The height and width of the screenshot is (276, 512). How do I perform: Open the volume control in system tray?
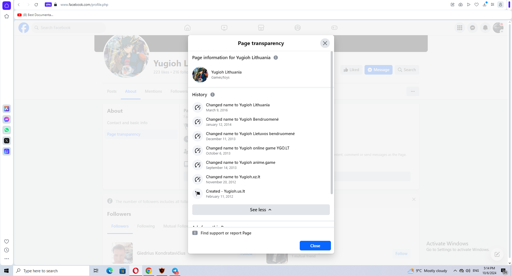tap(468, 271)
